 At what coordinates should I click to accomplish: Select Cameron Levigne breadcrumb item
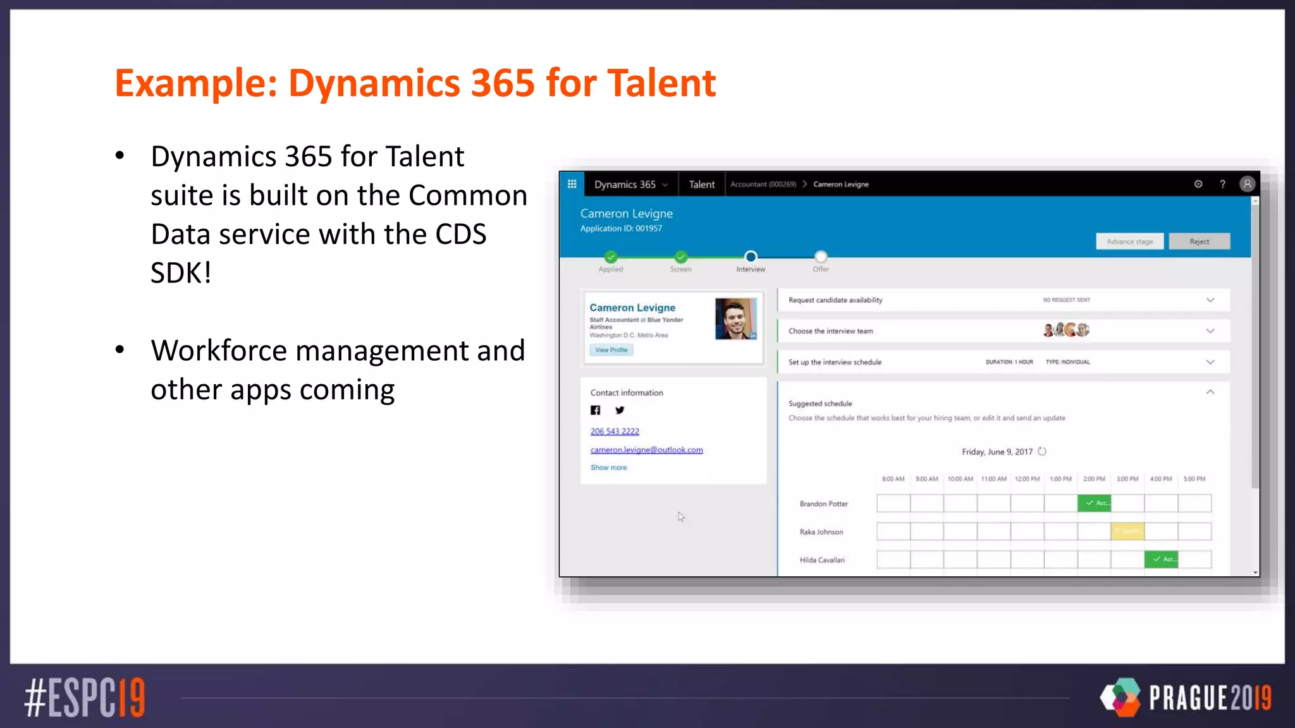point(840,184)
